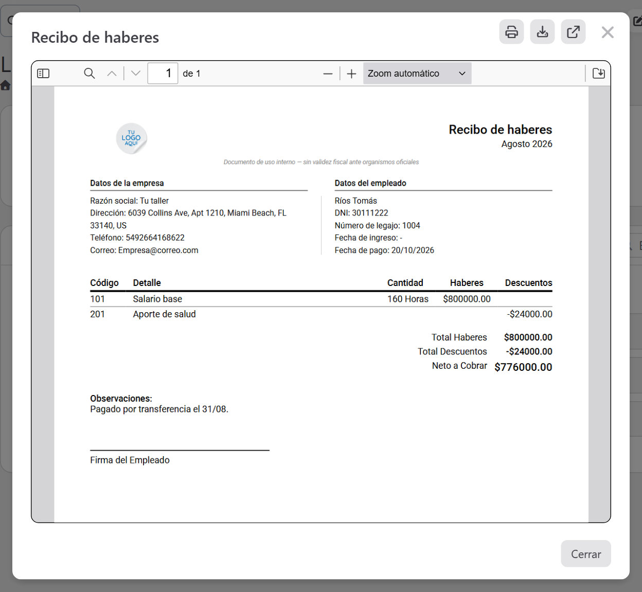Screen dimensions: 642x592
Task: Select the '160 Horas' quantity cell
Action: (408, 299)
